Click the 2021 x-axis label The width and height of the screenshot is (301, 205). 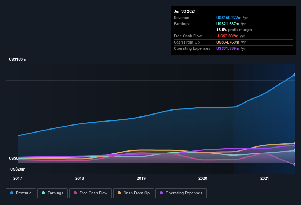click(x=265, y=178)
